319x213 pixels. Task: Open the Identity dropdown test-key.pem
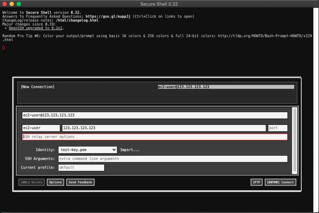[88, 150]
